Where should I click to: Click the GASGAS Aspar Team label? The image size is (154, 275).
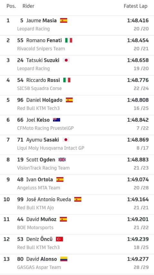39,267
